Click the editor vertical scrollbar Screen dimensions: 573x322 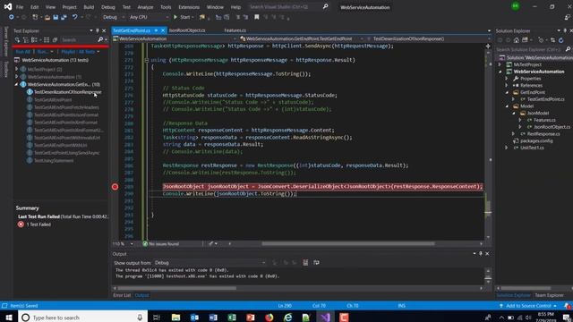[x=488, y=208]
